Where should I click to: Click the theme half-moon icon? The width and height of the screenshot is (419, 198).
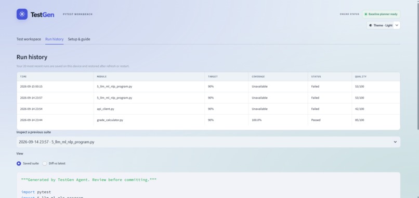coord(371,25)
